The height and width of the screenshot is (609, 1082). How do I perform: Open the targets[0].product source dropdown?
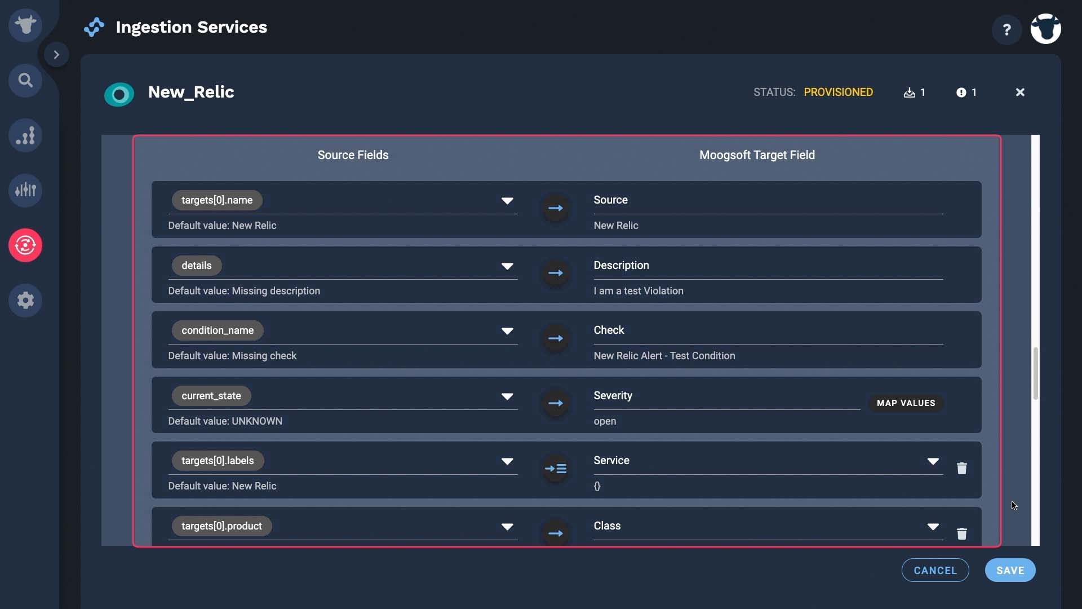click(507, 527)
